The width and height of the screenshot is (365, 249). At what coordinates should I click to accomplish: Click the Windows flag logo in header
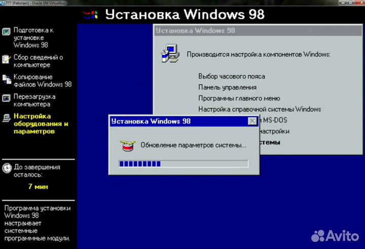(91, 15)
